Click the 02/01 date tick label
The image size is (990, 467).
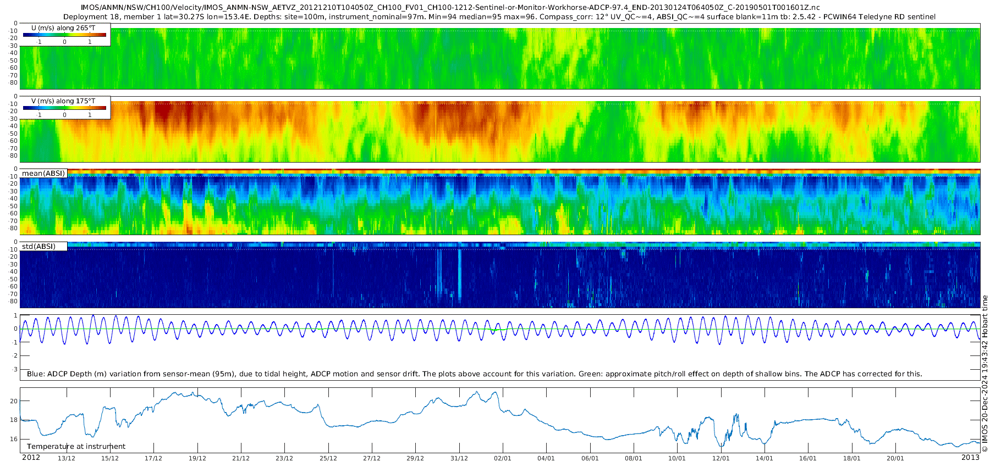pos(503,458)
